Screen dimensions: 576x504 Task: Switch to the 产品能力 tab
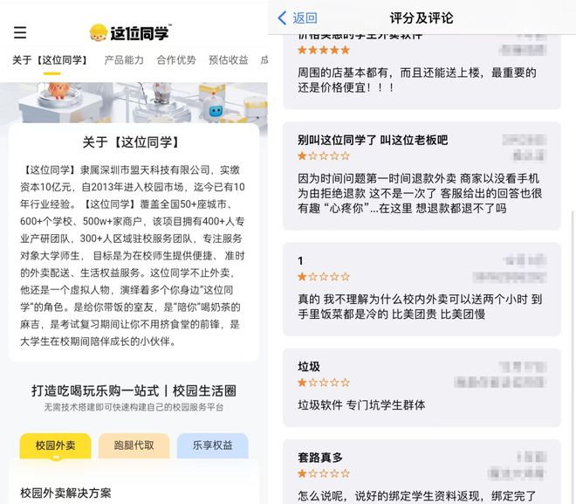click(x=124, y=60)
